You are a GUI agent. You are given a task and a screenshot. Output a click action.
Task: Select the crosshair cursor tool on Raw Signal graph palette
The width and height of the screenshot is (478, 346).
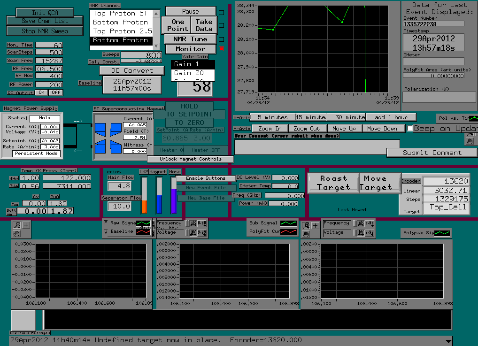click(26, 225)
